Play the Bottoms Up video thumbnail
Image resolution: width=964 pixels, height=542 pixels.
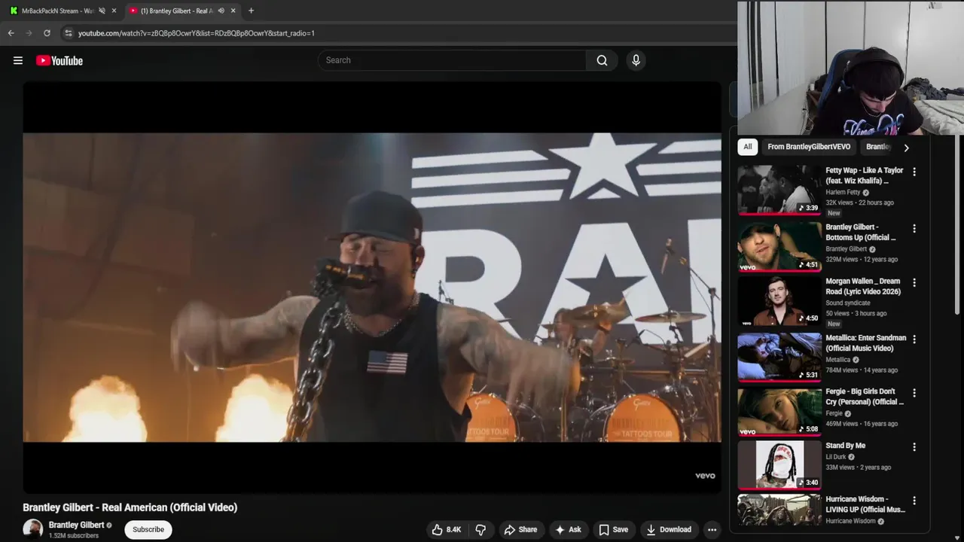pos(779,246)
